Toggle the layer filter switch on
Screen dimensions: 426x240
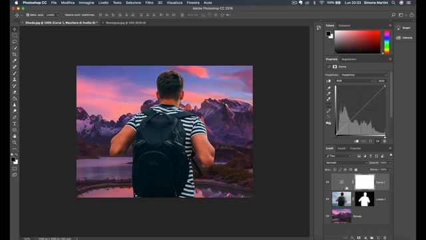coord(391,155)
